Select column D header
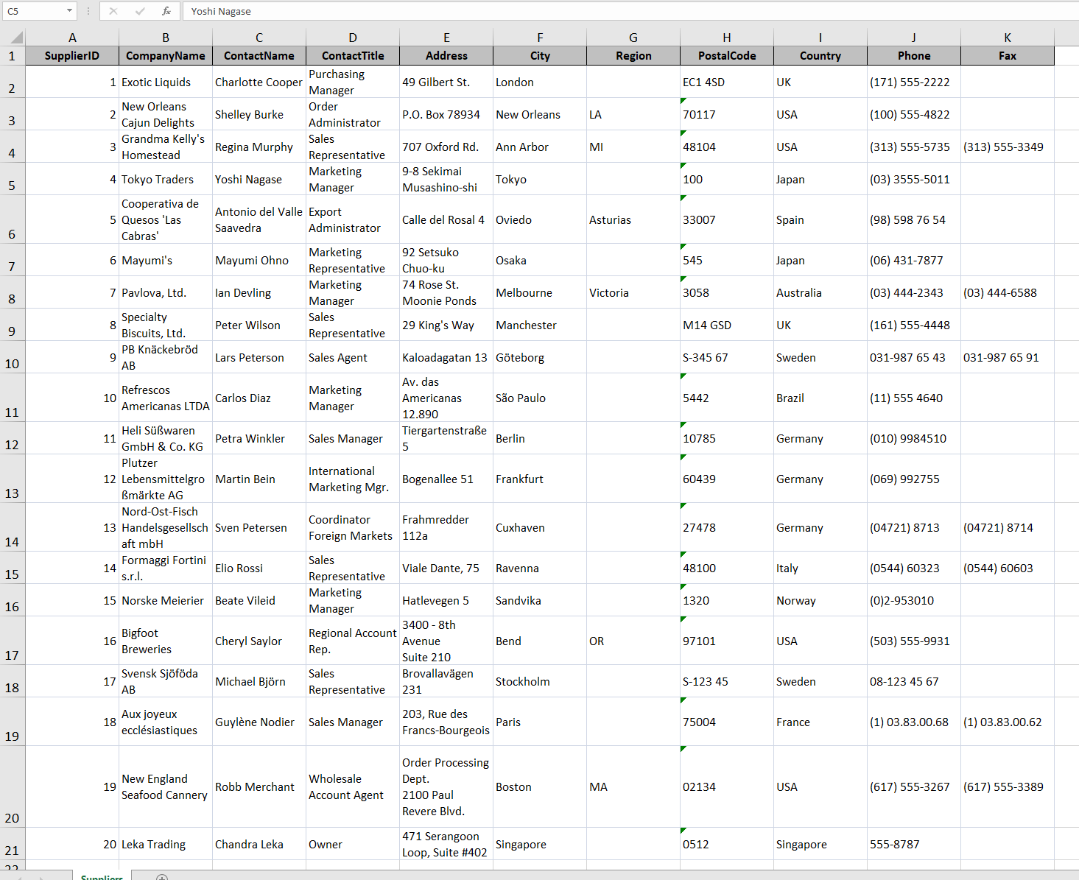The height and width of the screenshot is (880, 1079). click(353, 38)
